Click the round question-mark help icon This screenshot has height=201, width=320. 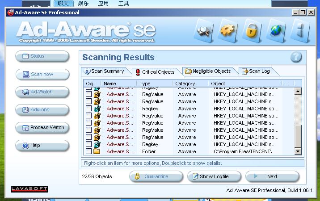pyautogui.click(x=296, y=57)
